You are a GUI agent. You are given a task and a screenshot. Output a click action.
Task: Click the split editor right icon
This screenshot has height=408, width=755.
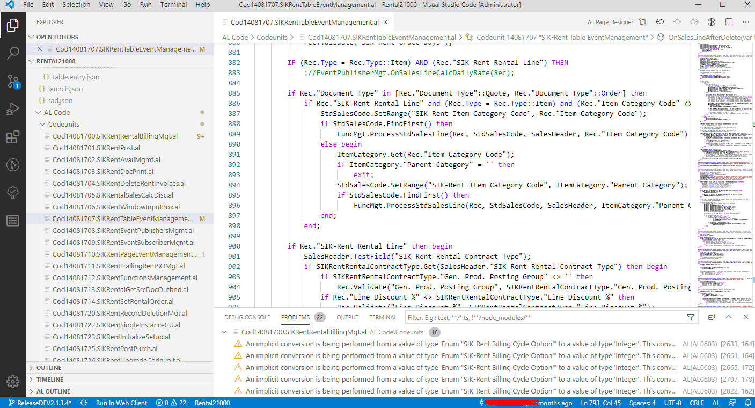tap(729, 22)
